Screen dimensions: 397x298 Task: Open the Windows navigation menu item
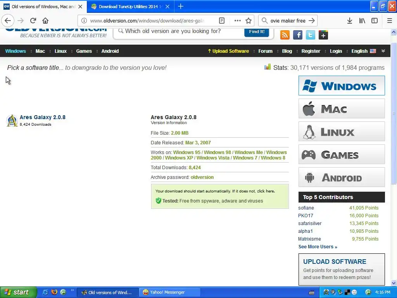[16, 51]
